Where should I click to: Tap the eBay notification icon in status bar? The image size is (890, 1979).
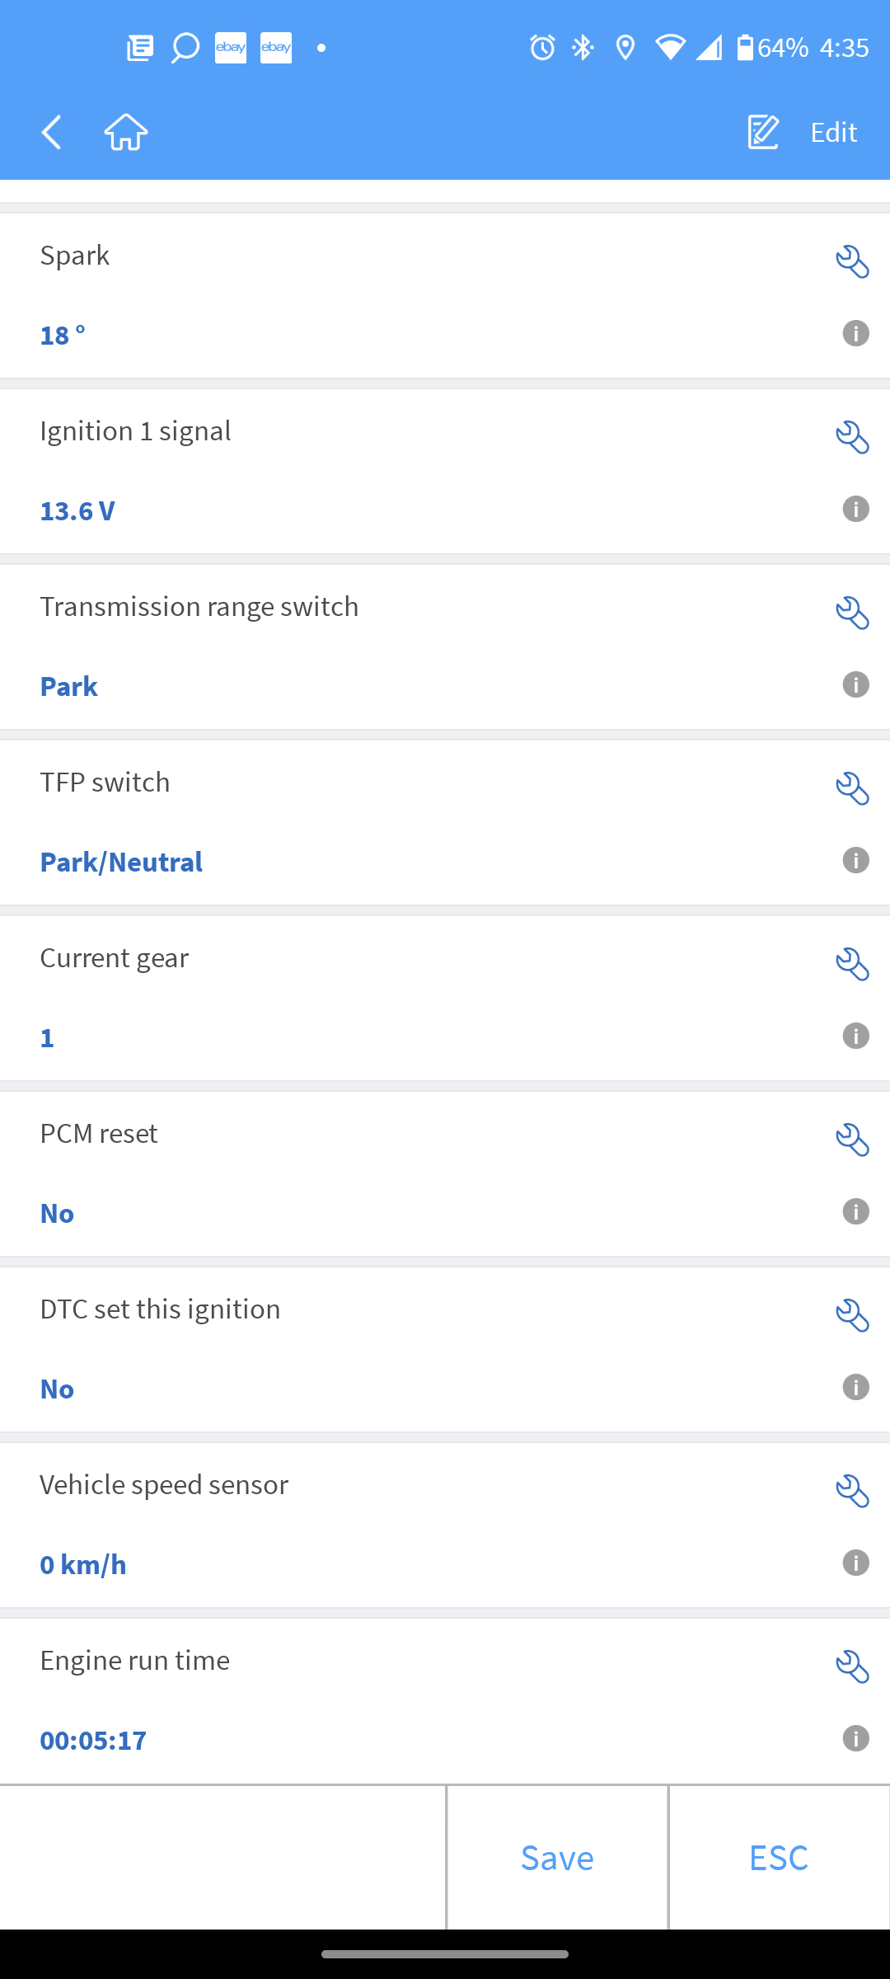[x=231, y=48]
